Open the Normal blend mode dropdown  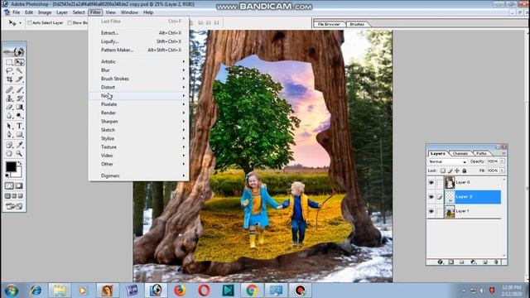click(447, 162)
